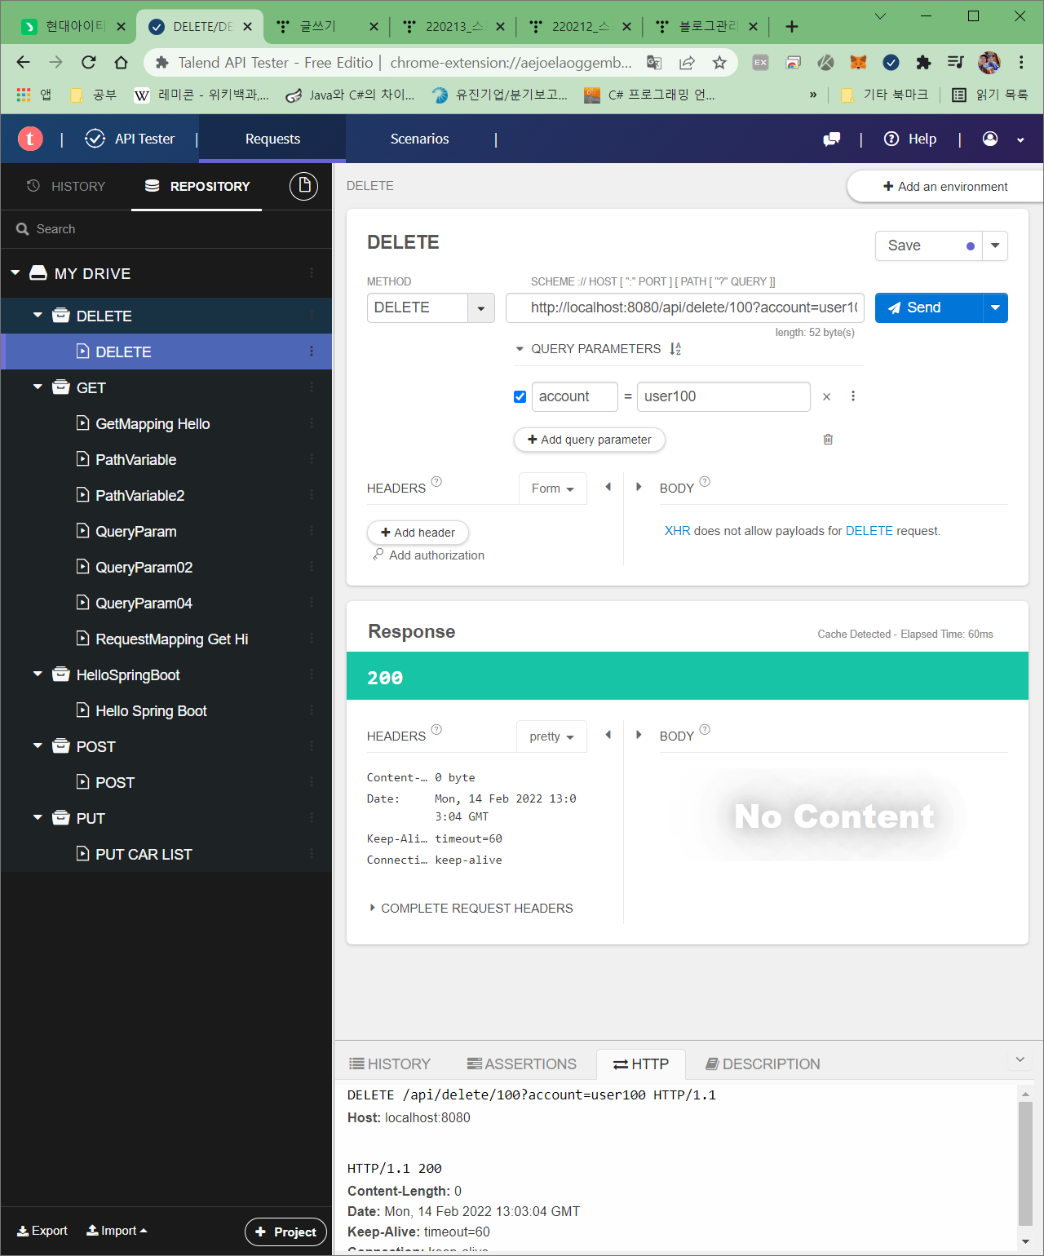Create a new Project
The height and width of the screenshot is (1256, 1044).
coord(285,1232)
